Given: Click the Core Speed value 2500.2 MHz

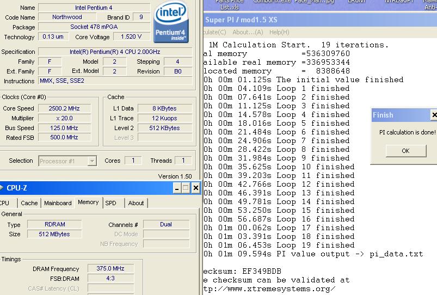Looking at the screenshot, I should pos(64,108).
